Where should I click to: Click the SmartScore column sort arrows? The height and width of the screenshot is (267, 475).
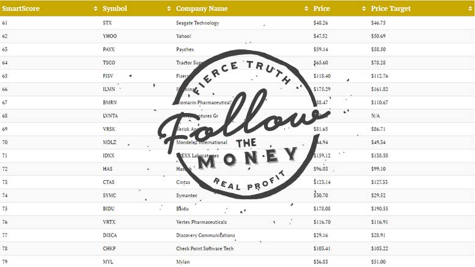pos(96,9)
